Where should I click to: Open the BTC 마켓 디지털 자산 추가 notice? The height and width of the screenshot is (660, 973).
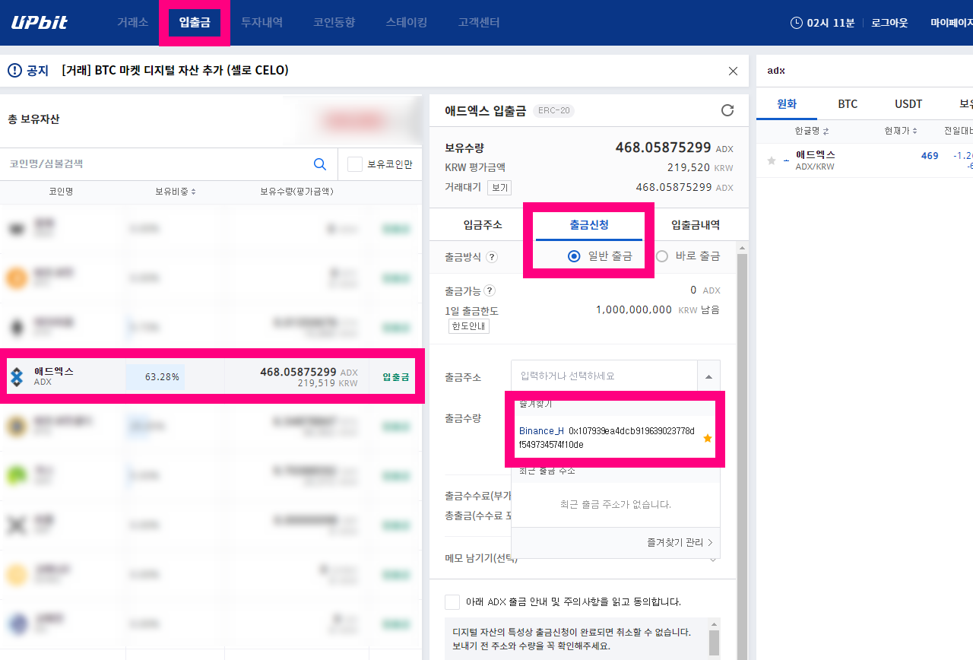click(176, 71)
